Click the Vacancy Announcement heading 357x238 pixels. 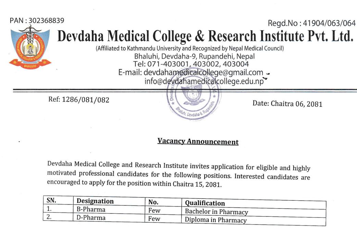pos(198,141)
